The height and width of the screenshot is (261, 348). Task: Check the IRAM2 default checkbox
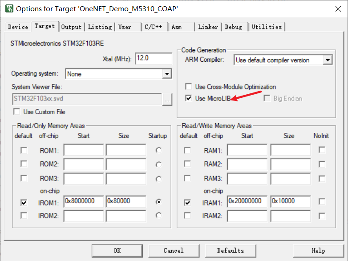pos(187,216)
